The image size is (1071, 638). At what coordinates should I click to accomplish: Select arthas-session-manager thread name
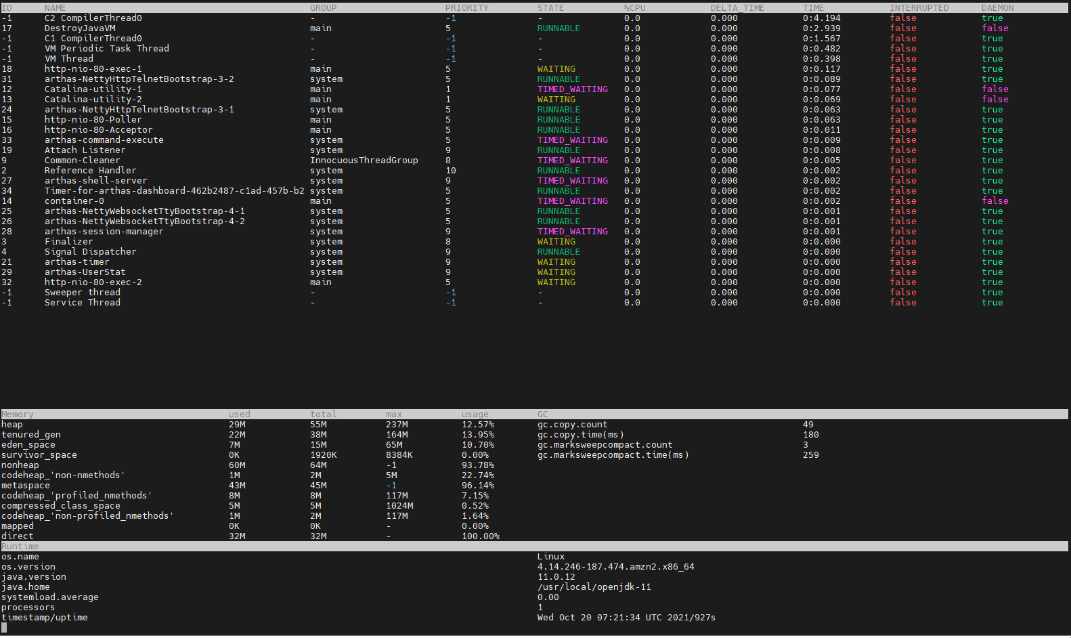104,232
